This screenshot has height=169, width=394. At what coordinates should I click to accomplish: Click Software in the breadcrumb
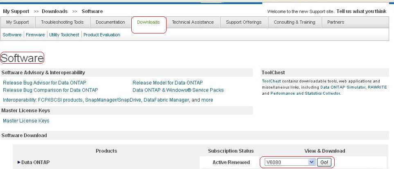pyautogui.click(x=92, y=11)
